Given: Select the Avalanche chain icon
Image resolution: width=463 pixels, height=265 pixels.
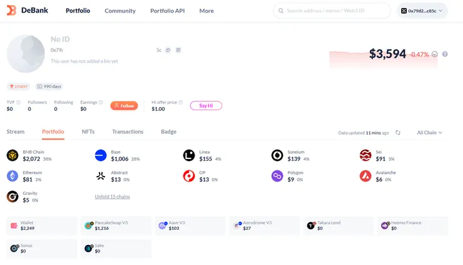Looking at the screenshot, I should 365,176.
